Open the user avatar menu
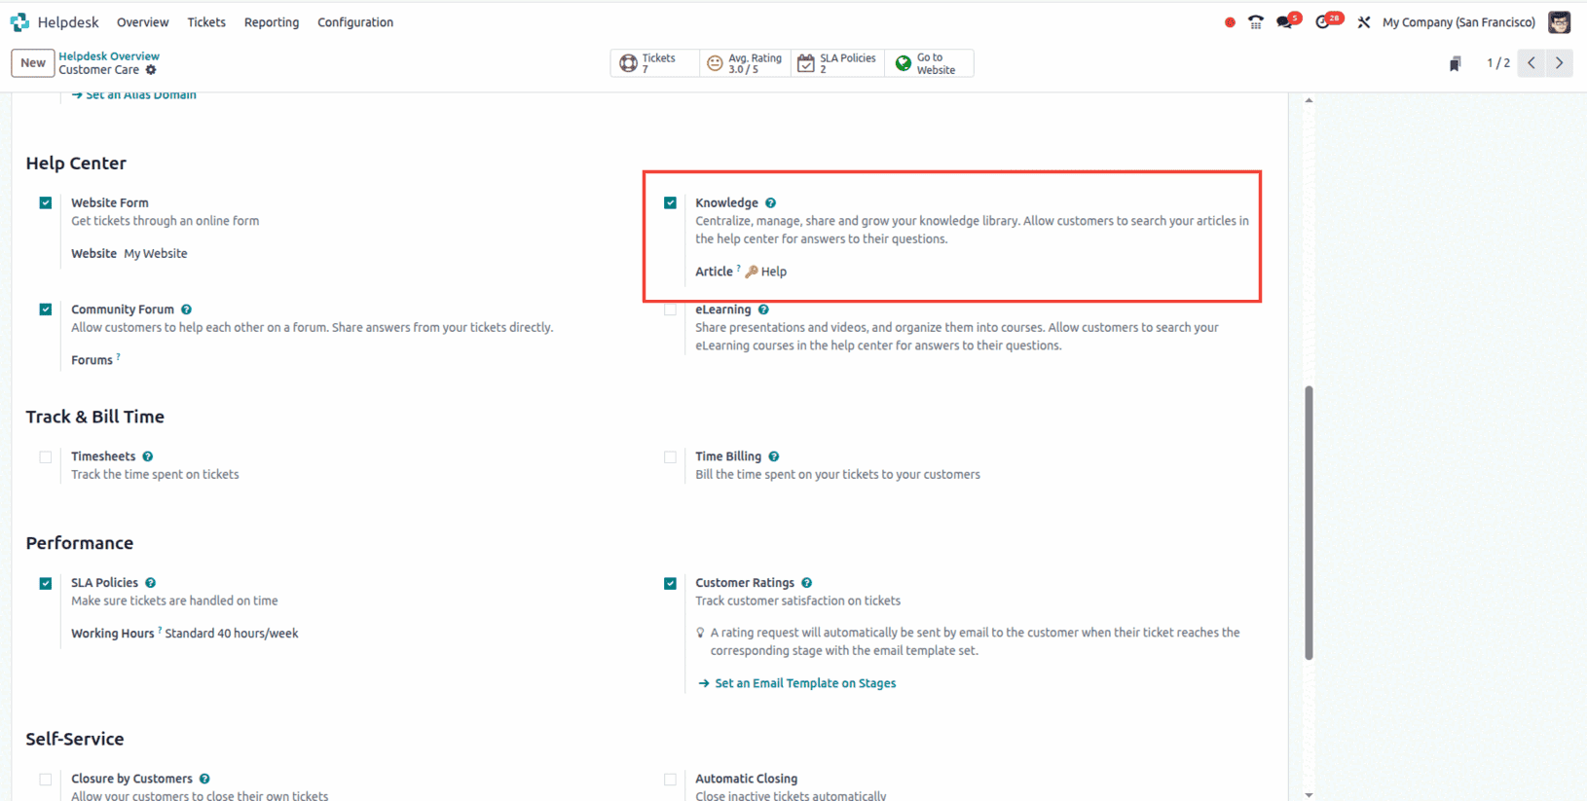Image resolution: width=1587 pixels, height=801 pixels. tap(1559, 22)
